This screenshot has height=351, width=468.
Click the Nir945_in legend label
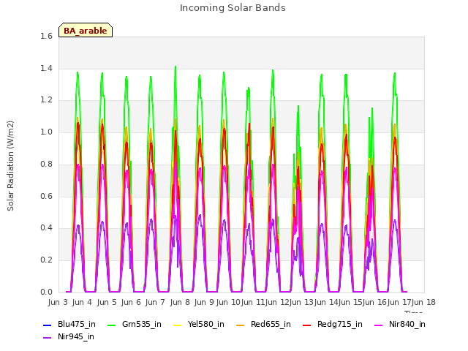(x=76, y=336)
